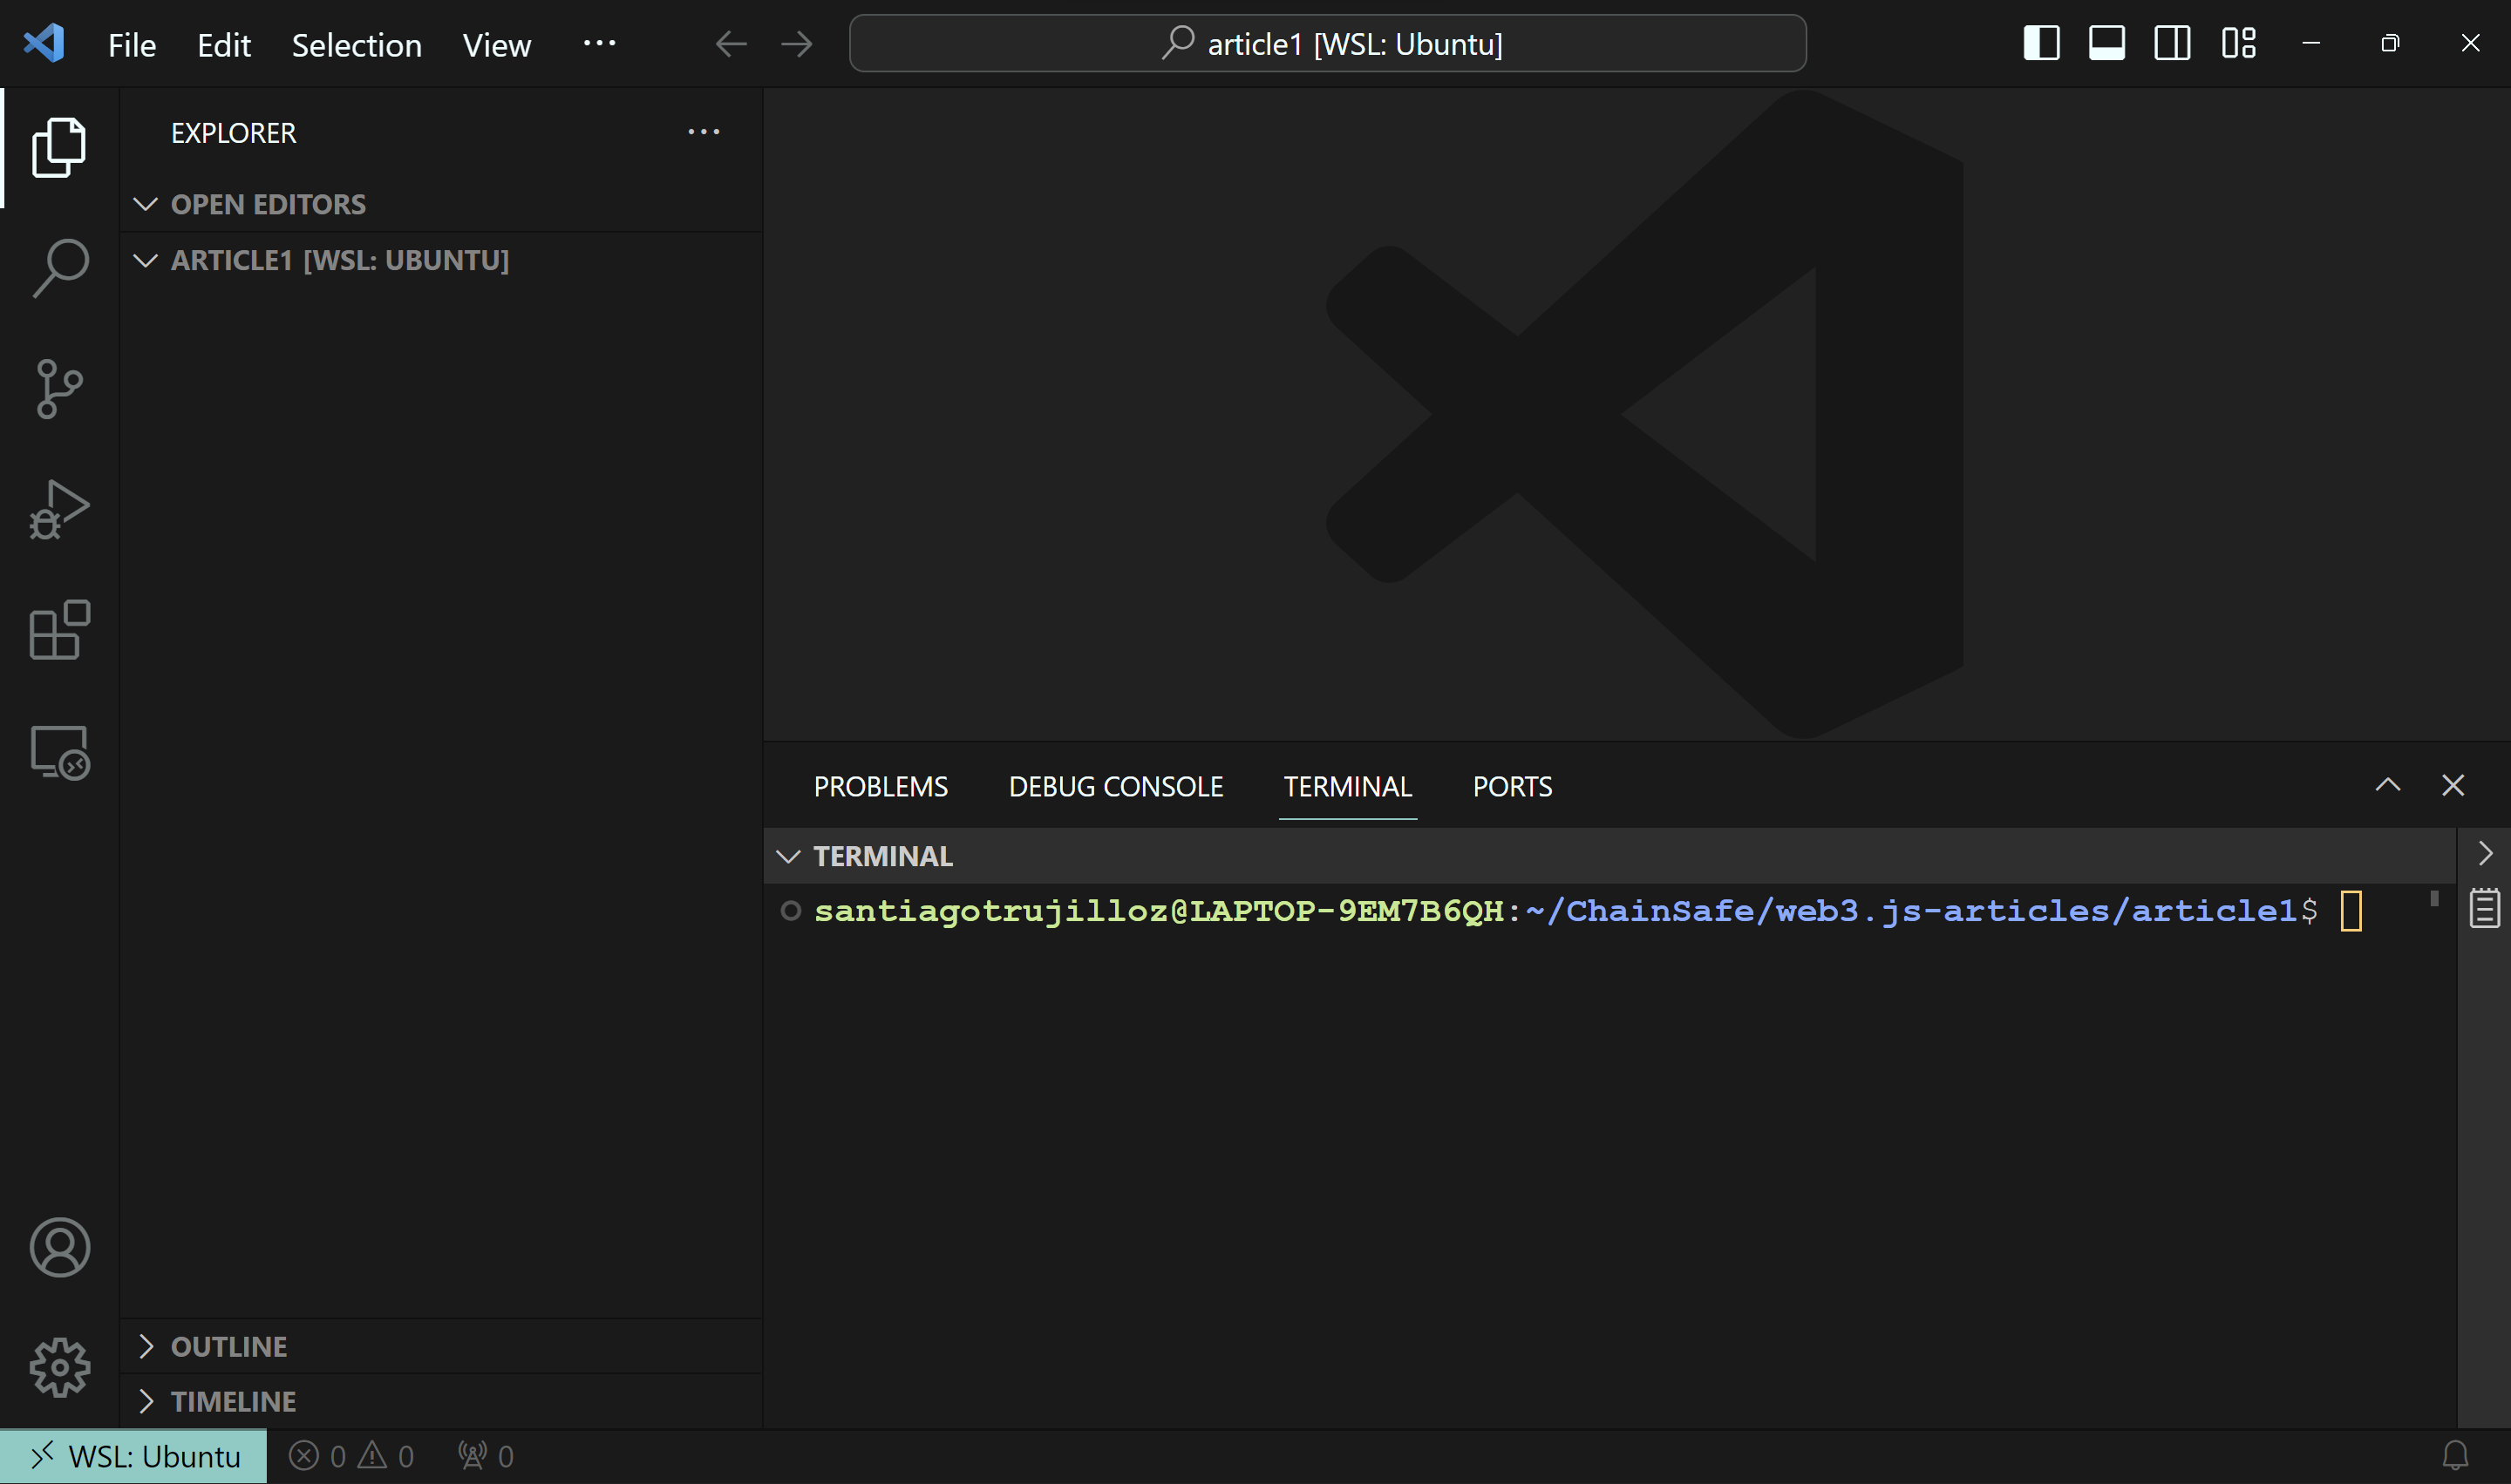Toggle the errors and warnings status indicator

(355, 1454)
